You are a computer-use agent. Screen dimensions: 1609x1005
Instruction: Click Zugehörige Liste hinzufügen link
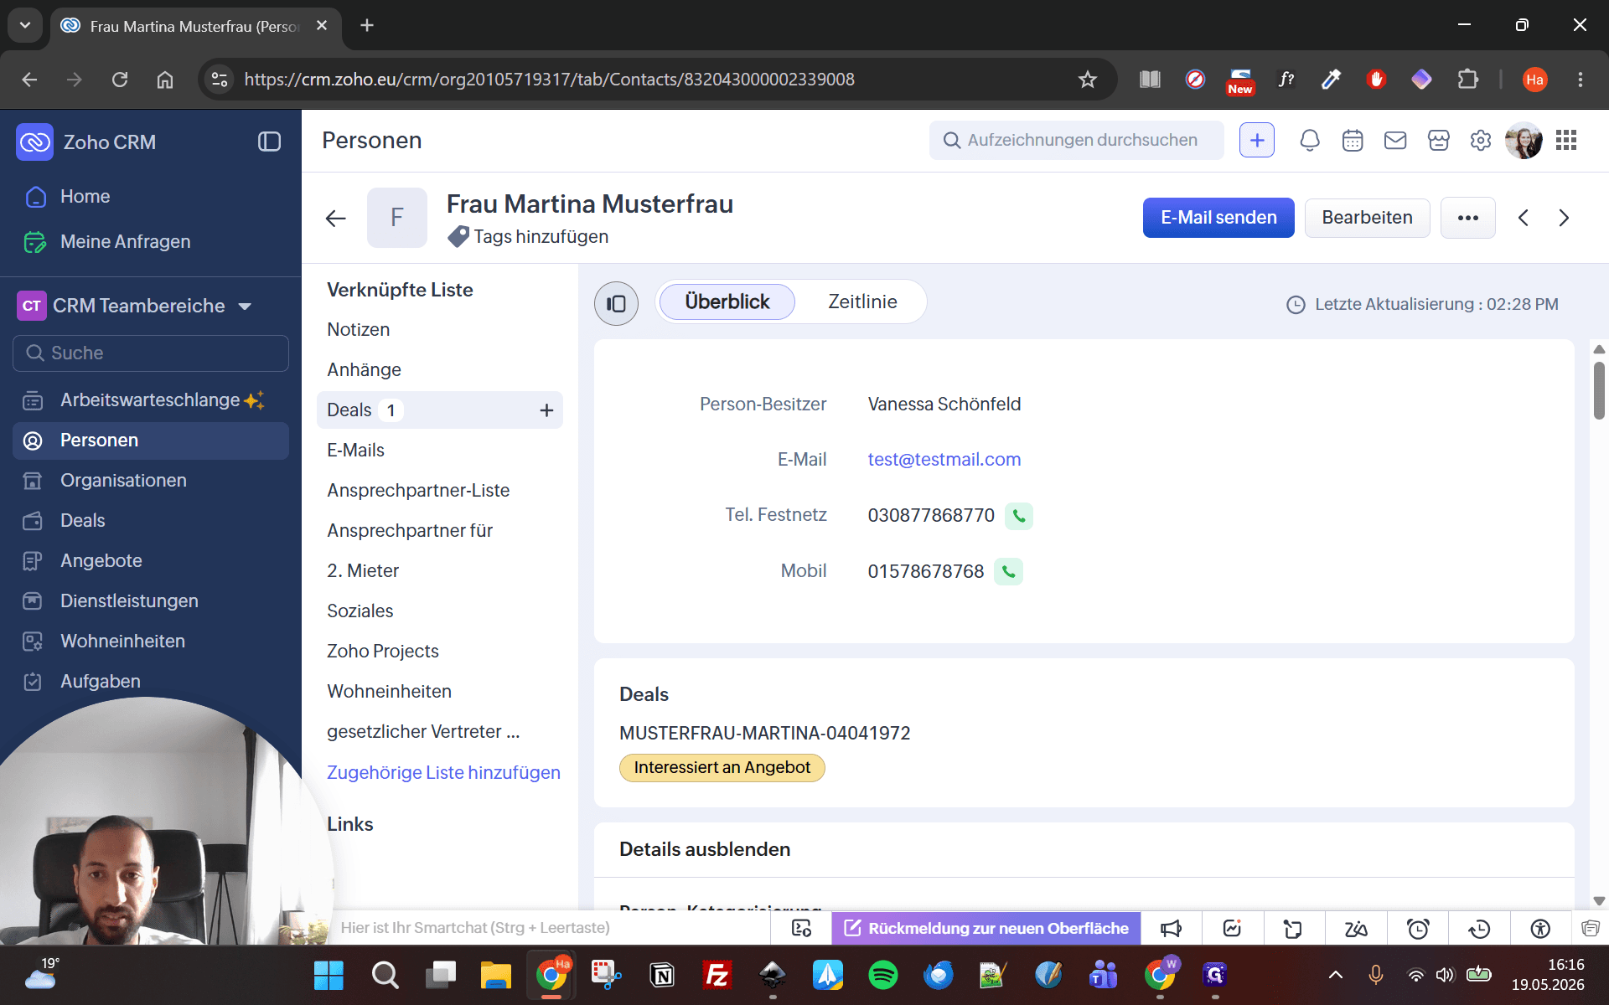coord(443,773)
